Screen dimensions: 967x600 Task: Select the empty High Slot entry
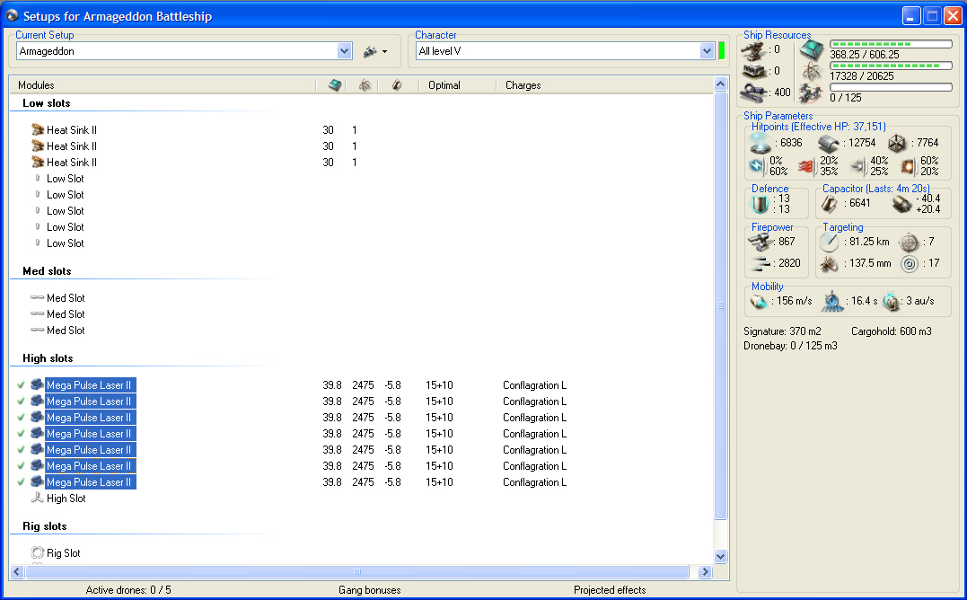[66, 499]
